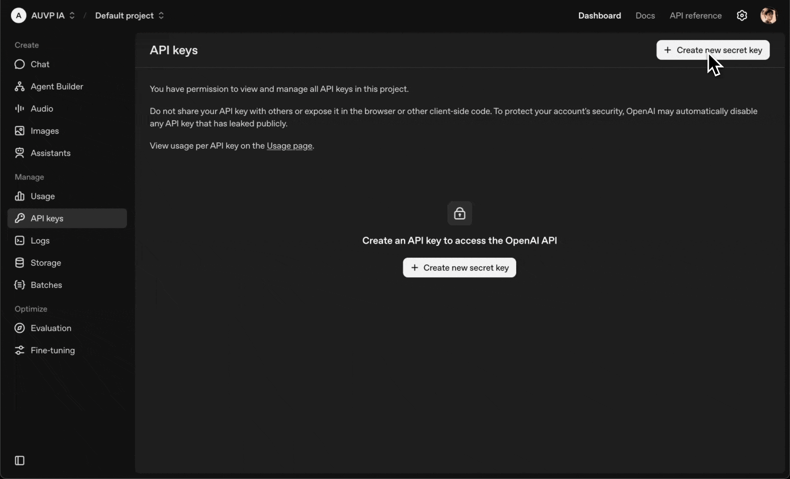Open Storage via its database icon
The width and height of the screenshot is (790, 479).
[20, 263]
